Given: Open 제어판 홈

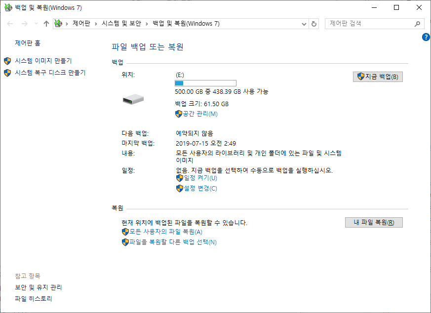Looking at the screenshot, I should [28, 43].
